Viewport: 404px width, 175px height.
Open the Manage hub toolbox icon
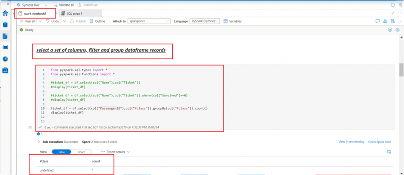pos(5,70)
